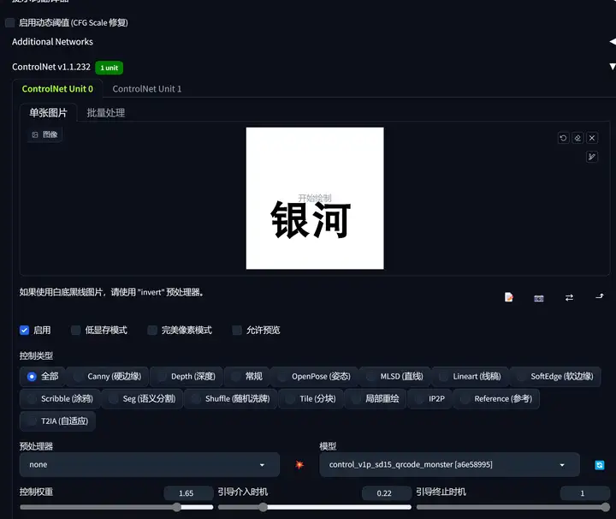
Task: Click the green 1 unit badge
Action: (x=109, y=68)
